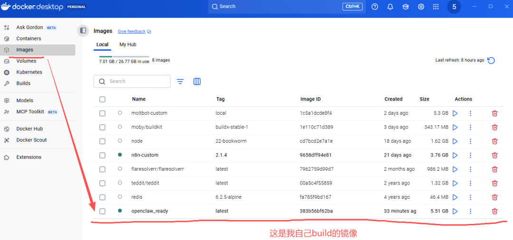The height and width of the screenshot is (240, 513).
Task: Delete the openclaw_ready image
Action: click(x=494, y=211)
